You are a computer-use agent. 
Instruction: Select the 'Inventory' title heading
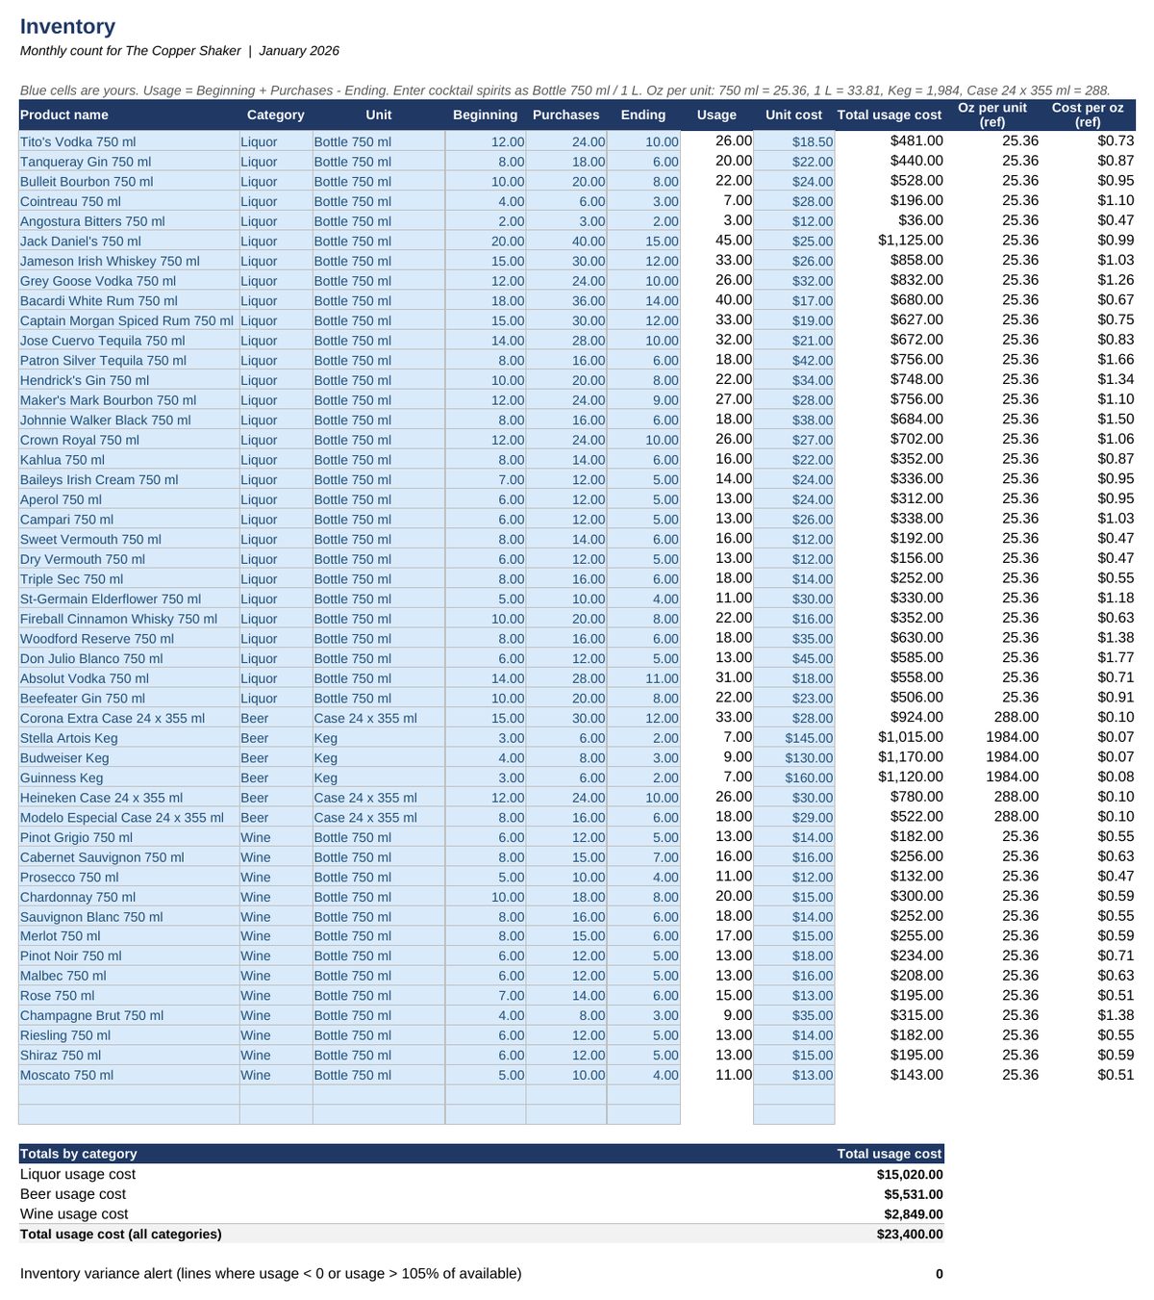67,27
